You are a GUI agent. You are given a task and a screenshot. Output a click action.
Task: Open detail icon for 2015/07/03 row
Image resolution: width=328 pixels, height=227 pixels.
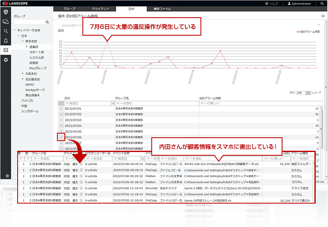pos(61,120)
